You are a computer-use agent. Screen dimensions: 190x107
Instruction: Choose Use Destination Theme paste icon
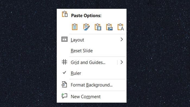pyautogui.click(x=75, y=27)
